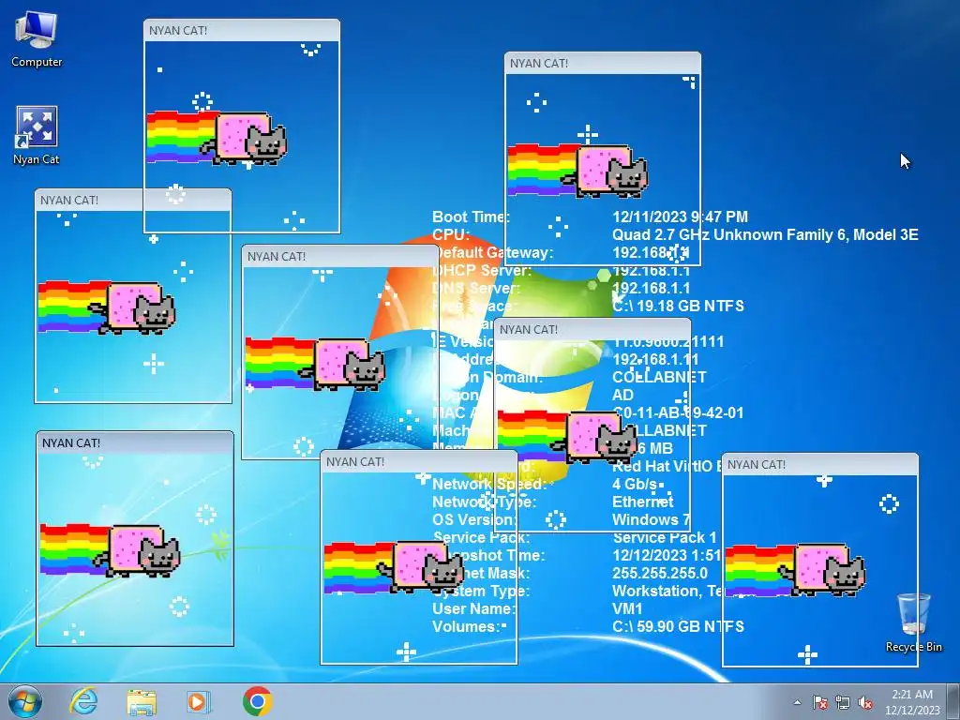Click the 'AD' logon server value
The width and height of the screenshot is (960, 720).
click(622, 395)
